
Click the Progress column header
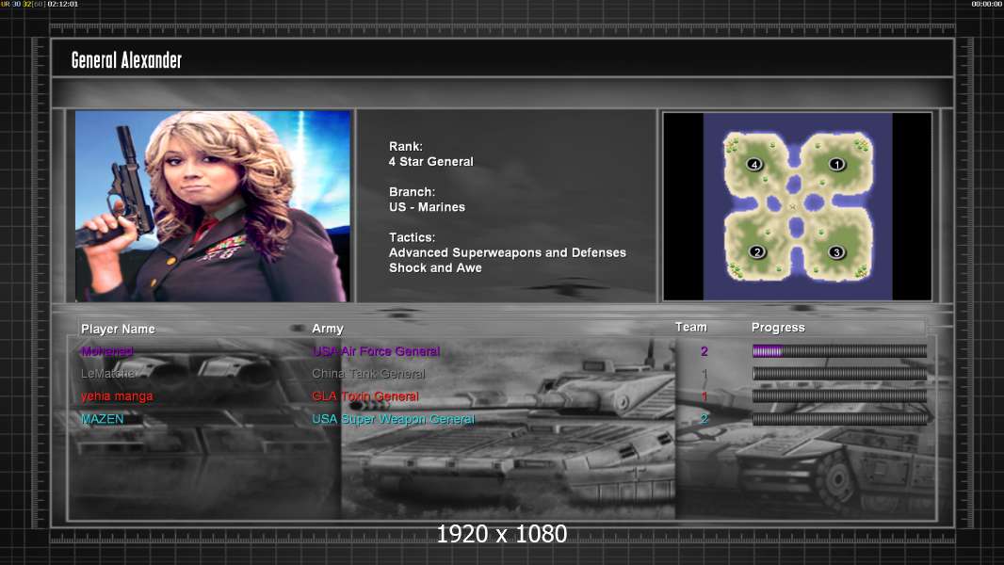[x=778, y=328]
